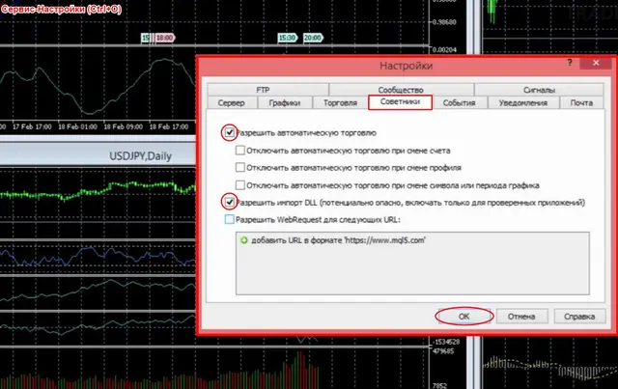618x389 pixels.
Task: Select the Торговля tab
Action: (x=340, y=102)
